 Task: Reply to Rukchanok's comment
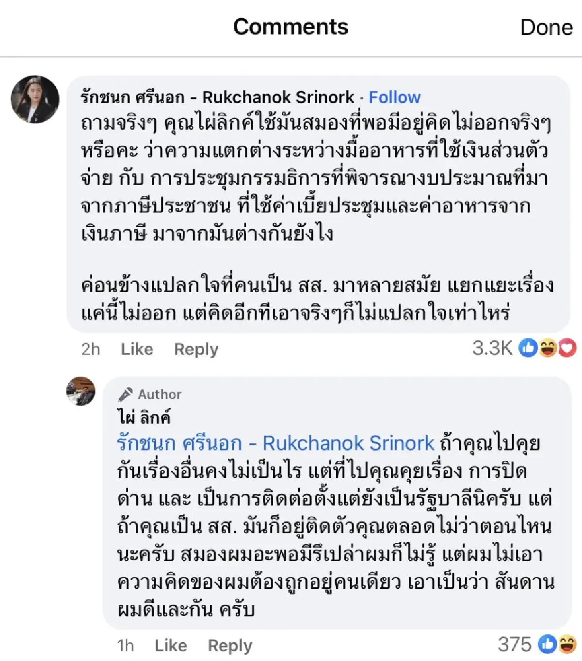coord(196,349)
